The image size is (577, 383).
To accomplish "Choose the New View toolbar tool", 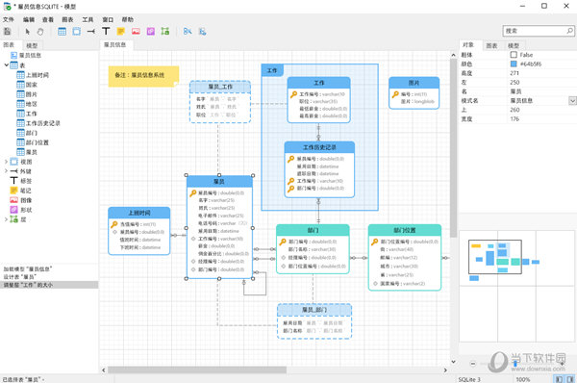I will click(x=77, y=32).
